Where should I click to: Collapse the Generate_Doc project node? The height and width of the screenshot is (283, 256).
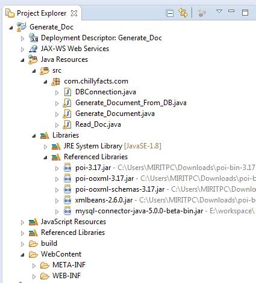(x=11, y=28)
